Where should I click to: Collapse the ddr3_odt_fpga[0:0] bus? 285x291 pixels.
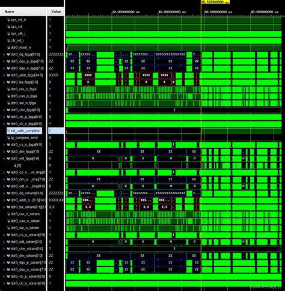point(4,159)
